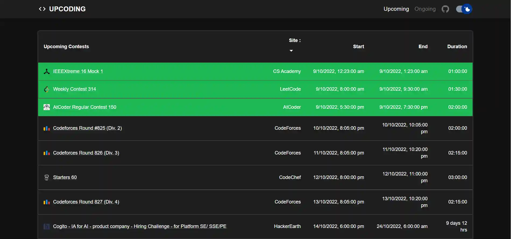The width and height of the screenshot is (511, 239).
Task: Click the UPCODING code brackets logo
Action: tap(42, 9)
